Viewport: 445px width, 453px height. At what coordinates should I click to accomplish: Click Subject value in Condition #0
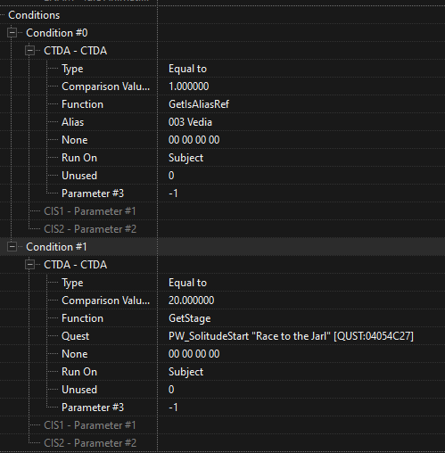tap(185, 158)
